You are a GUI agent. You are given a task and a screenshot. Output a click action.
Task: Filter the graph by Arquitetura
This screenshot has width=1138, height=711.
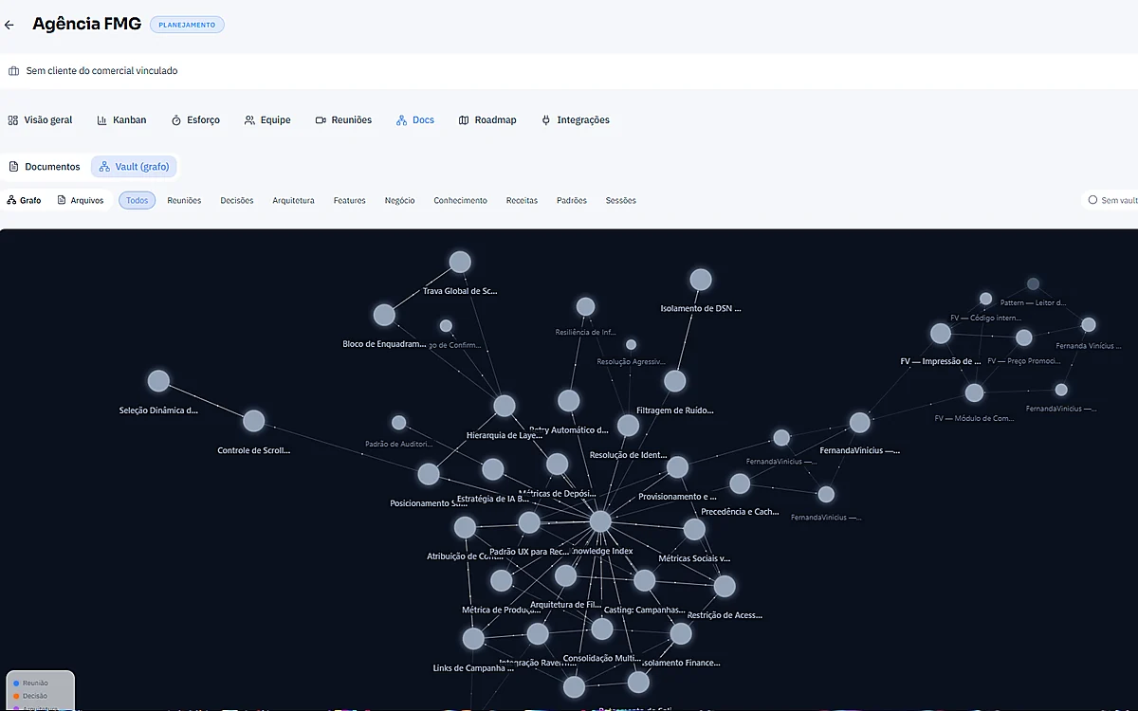pyautogui.click(x=293, y=200)
